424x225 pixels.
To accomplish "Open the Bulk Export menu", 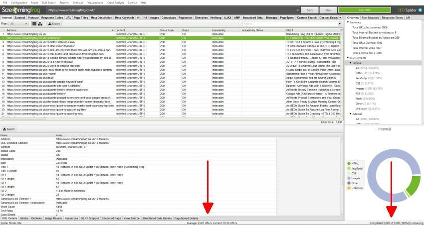I will (x=48, y=2).
